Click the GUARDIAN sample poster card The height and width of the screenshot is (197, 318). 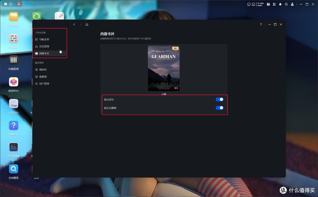pyautogui.click(x=164, y=68)
